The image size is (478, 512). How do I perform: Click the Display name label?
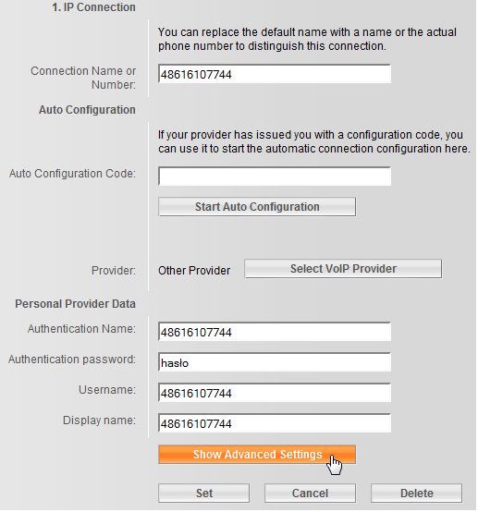click(99, 421)
